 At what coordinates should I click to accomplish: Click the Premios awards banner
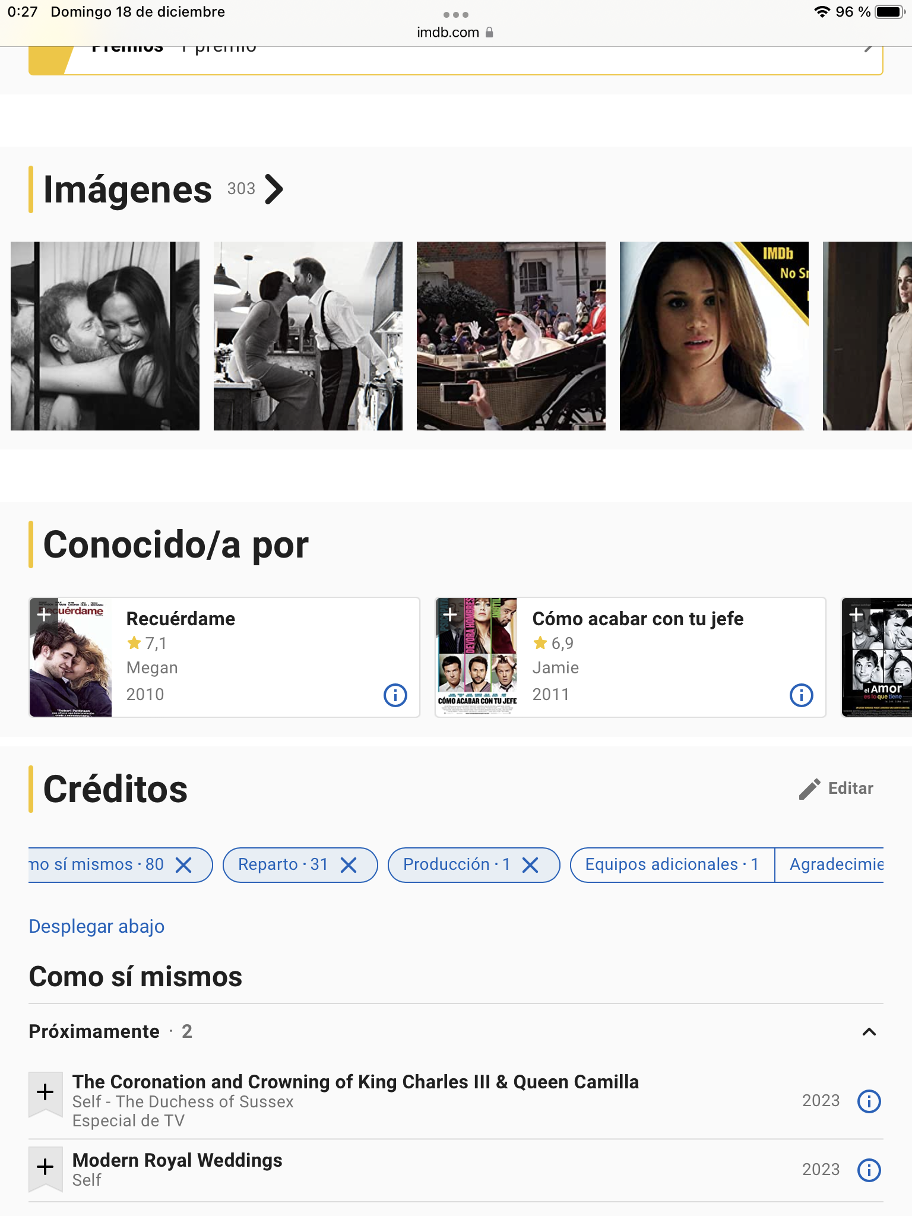point(456,61)
